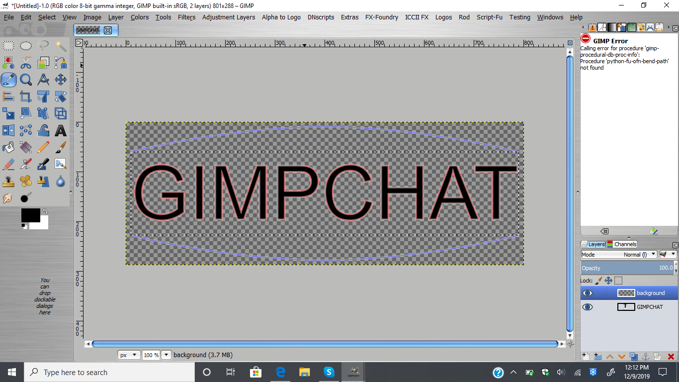Toggle lock position and size
The image size is (679, 382).
(608, 281)
